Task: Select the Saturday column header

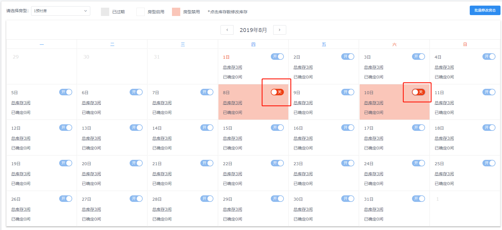Action: coord(394,44)
